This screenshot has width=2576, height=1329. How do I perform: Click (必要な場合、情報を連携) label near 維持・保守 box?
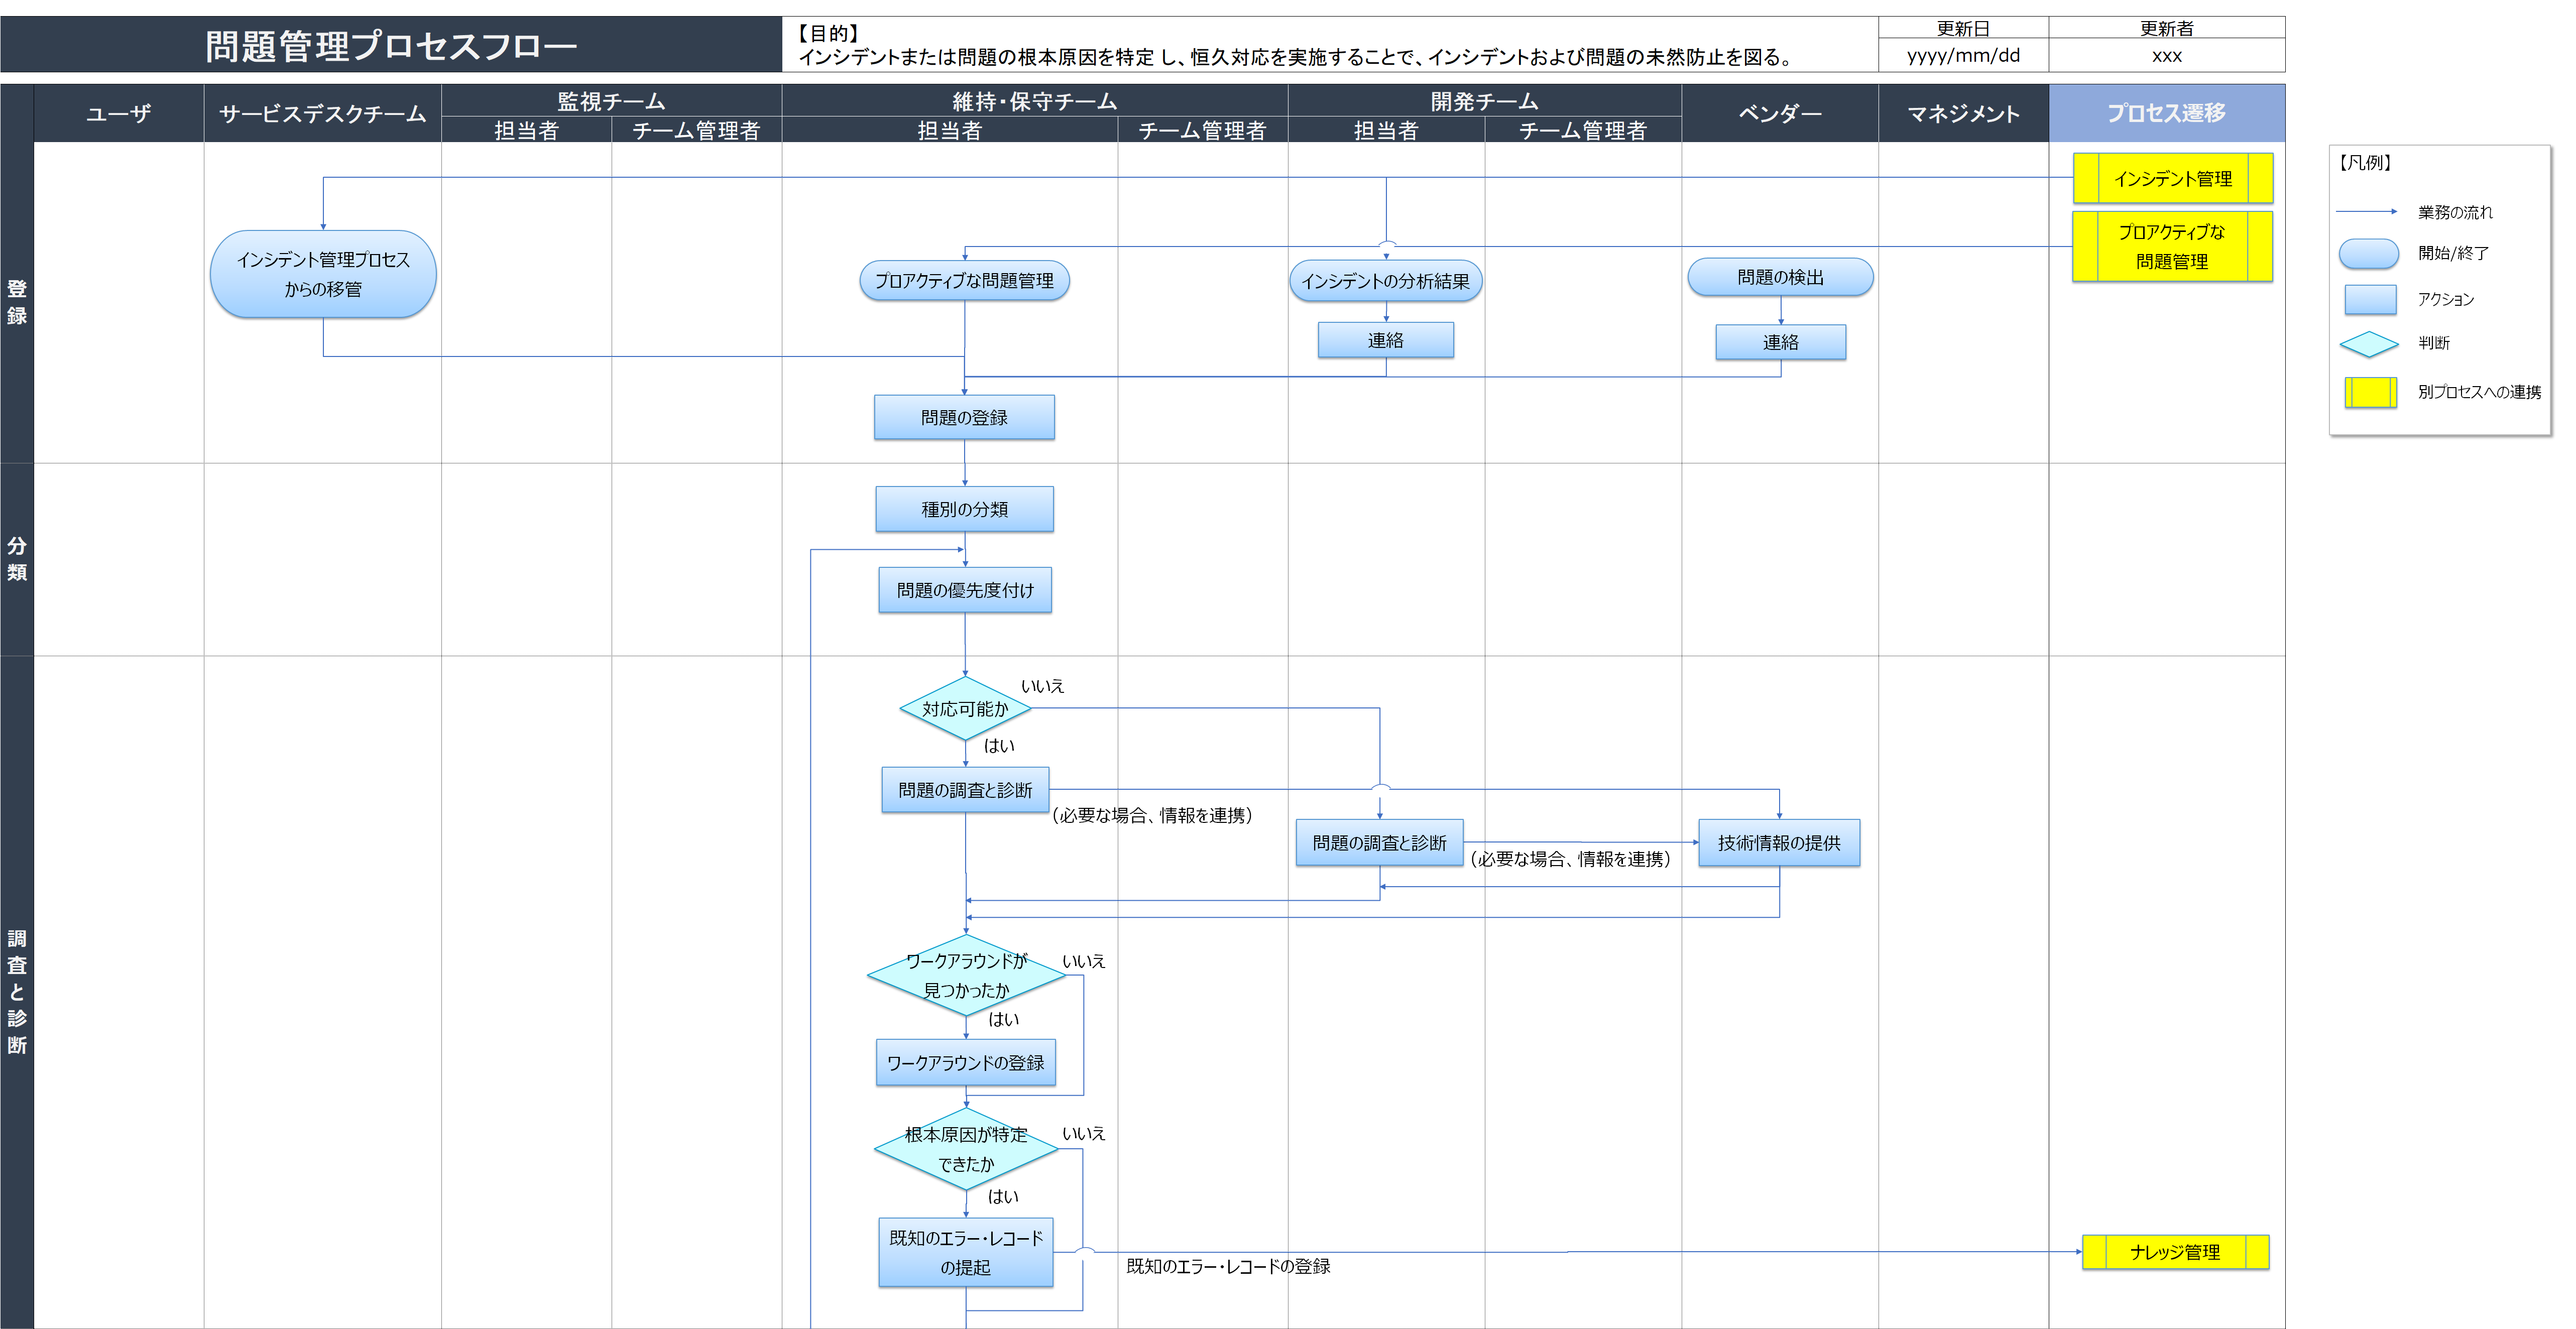click(1152, 815)
